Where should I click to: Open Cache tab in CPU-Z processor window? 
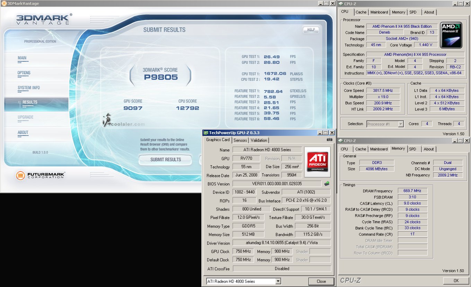(x=361, y=12)
